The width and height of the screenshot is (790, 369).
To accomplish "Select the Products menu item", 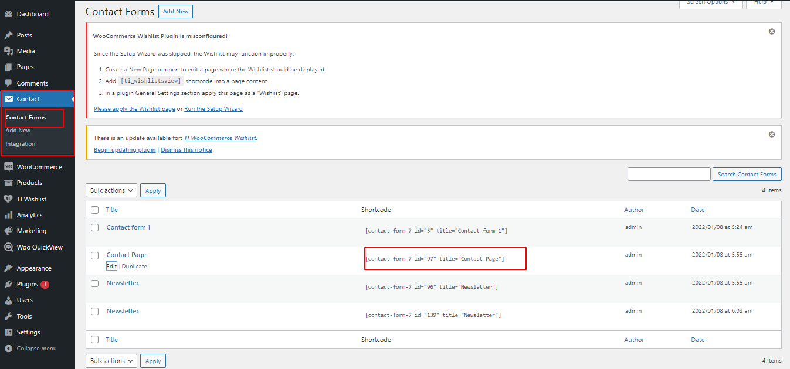I will click(29, 183).
